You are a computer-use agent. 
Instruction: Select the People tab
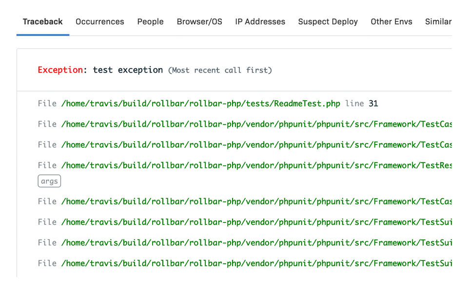(x=150, y=22)
